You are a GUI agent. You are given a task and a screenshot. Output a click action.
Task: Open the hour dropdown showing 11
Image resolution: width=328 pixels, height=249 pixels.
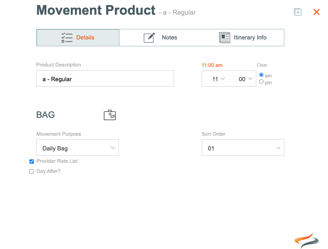tap(218, 79)
